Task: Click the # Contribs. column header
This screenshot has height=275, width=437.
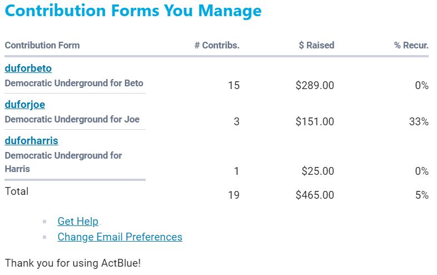Action: [217, 46]
